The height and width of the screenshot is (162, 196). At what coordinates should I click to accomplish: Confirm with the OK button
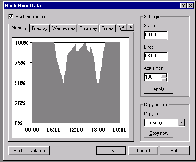111,151
